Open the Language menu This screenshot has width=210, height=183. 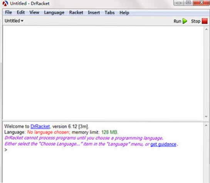(54, 13)
